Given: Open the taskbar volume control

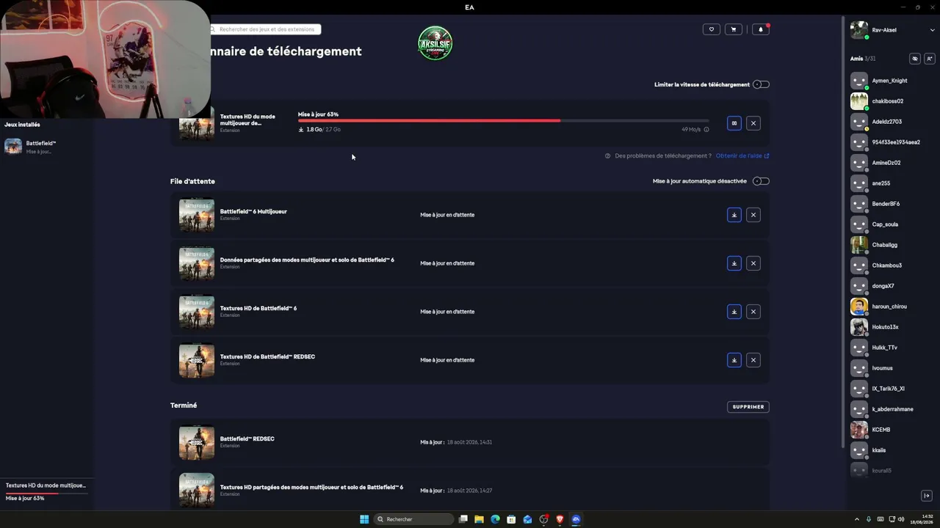Looking at the screenshot, I should tap(902, 519).
